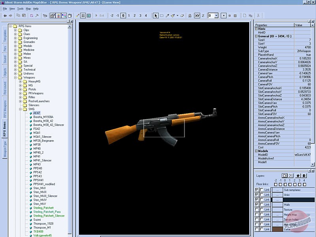Click the eyedropper tool icon
The width and height of the screenshot is (316, 237).
[x=167, y=15]
